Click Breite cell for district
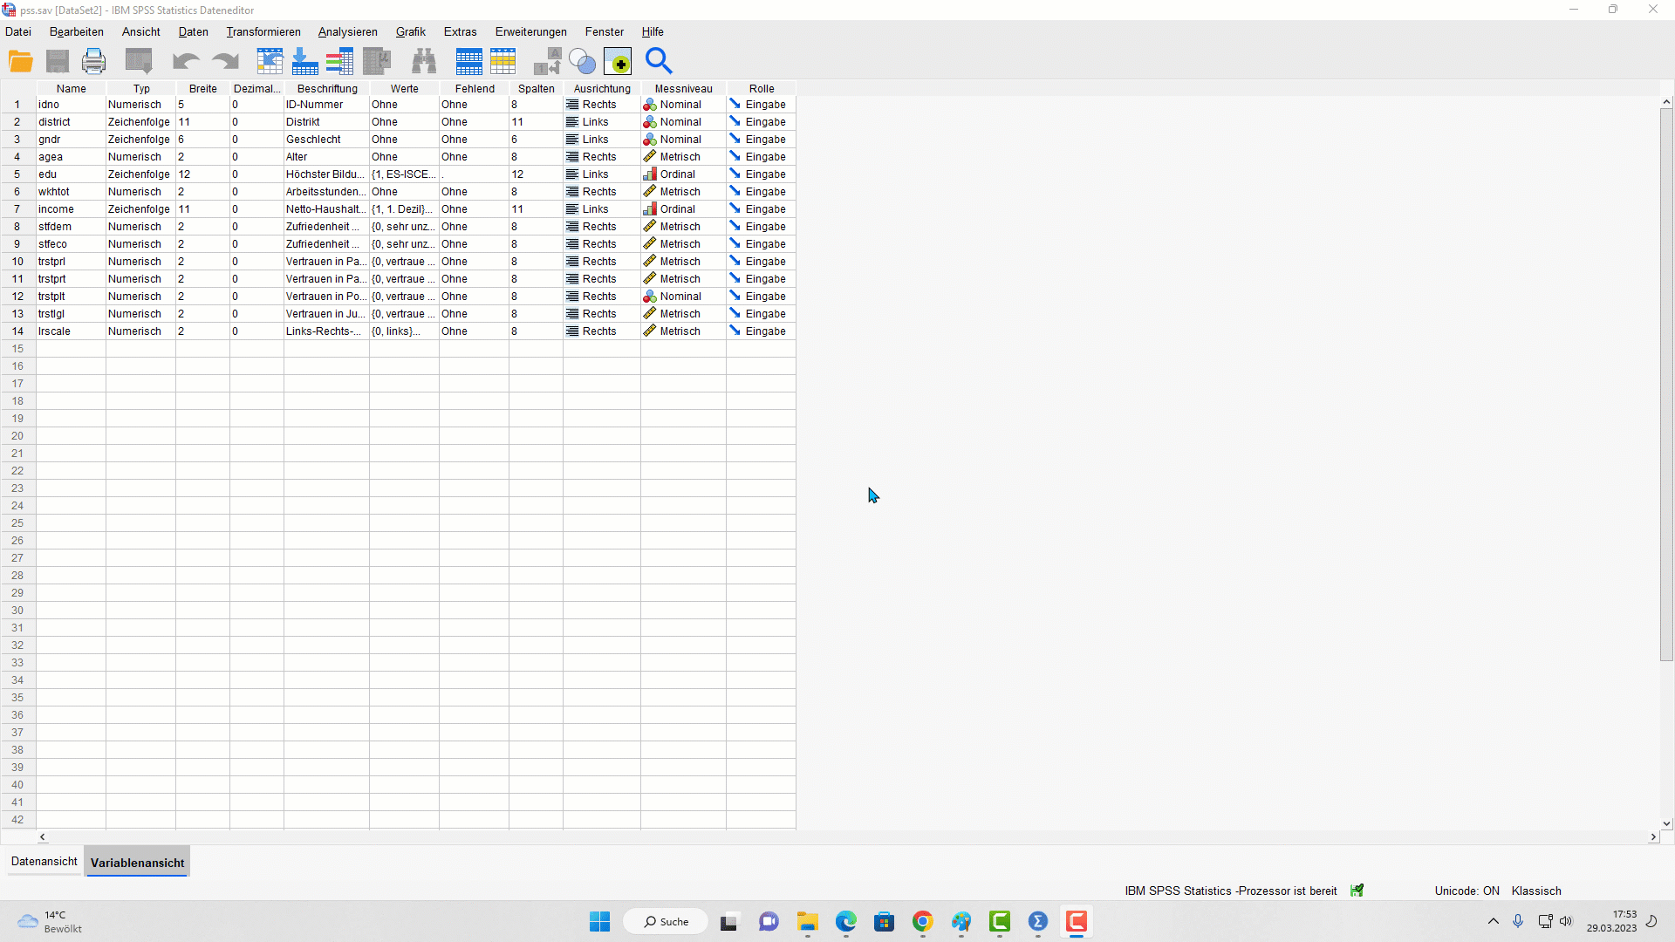 (202, 122)
